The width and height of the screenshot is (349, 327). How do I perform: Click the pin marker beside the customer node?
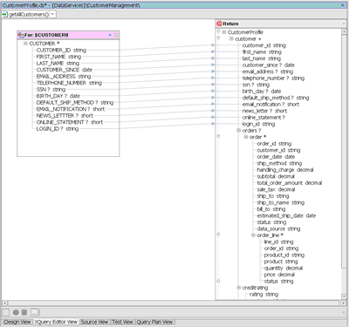coord(218,38)
